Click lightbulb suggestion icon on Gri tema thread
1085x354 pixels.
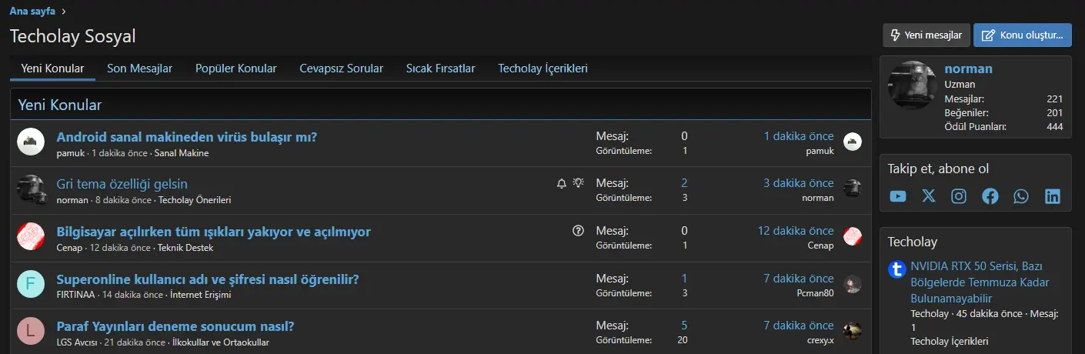pos(579,183)
